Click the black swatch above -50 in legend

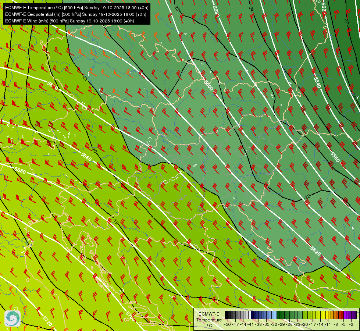[227, 315]
